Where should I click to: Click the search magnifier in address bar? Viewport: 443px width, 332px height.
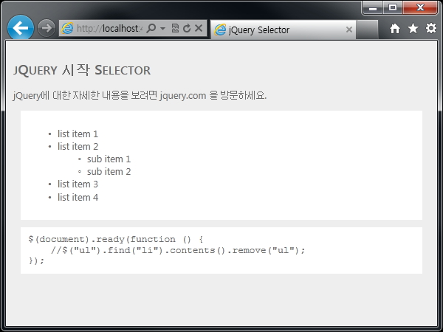click(x=151, y=28)
